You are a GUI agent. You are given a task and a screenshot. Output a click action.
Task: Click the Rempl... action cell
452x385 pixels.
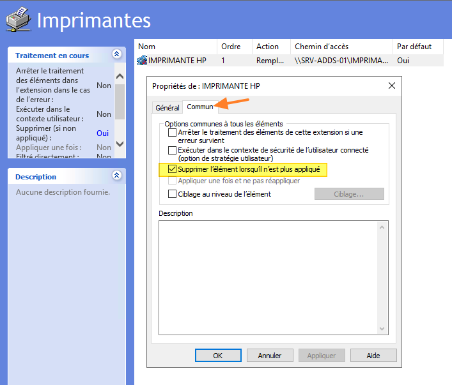click(270, 61)
